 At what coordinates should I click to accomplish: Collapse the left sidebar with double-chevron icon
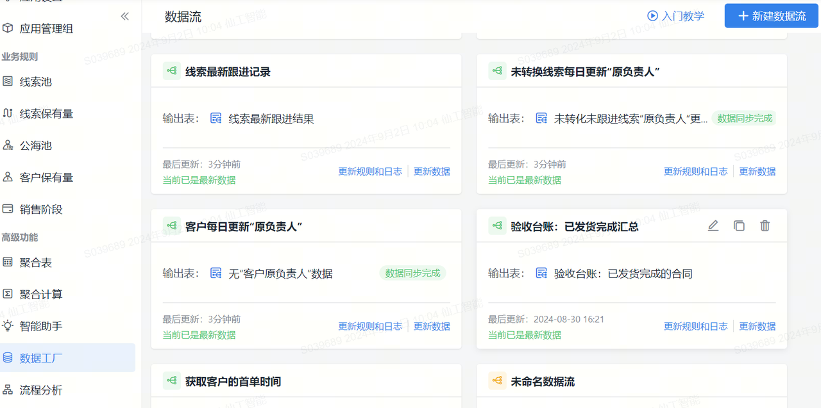(x=125, y=17)
